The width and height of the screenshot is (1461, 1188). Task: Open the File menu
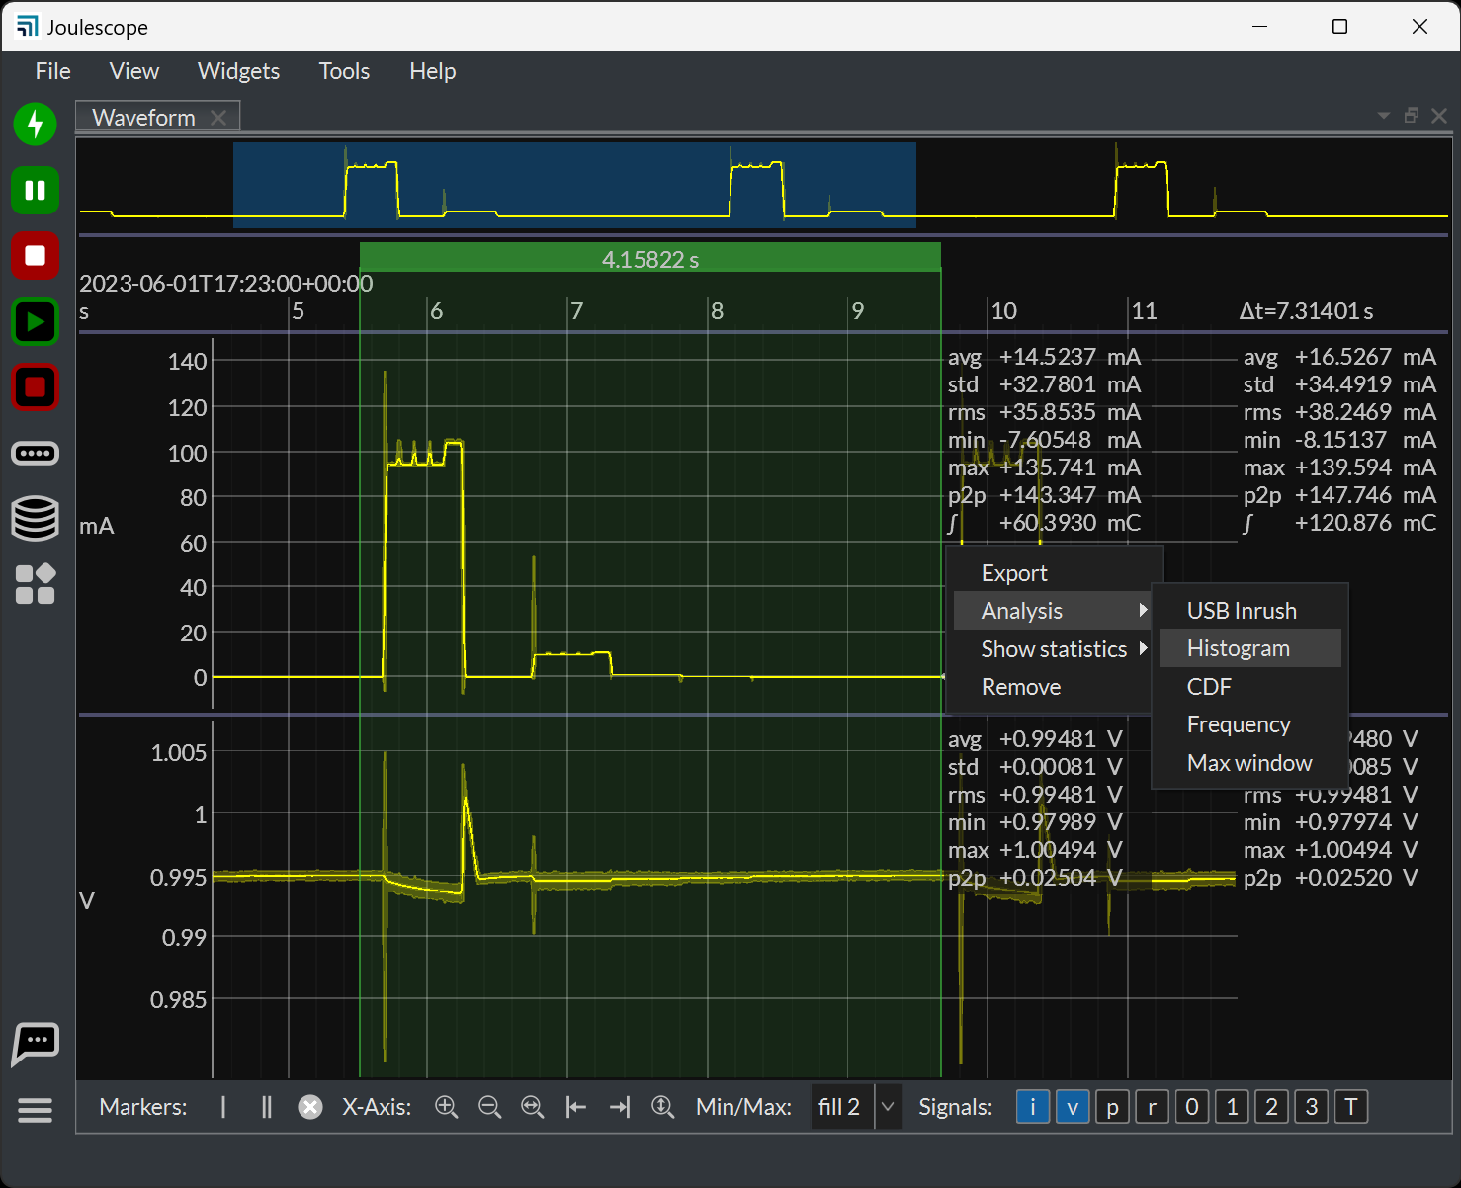pos(53,71)
